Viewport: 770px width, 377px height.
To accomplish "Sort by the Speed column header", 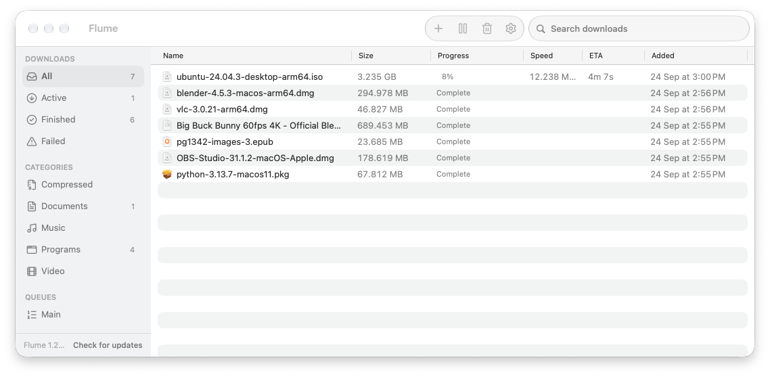I will click(x=553, y=56).
